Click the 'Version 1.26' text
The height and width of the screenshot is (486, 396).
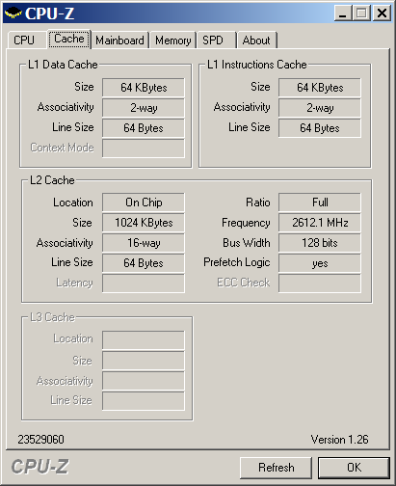pos(339,440)
